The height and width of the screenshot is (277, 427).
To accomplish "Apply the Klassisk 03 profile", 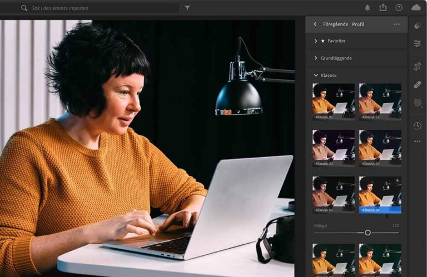I will pyautogui.click(x=334, y=148).
